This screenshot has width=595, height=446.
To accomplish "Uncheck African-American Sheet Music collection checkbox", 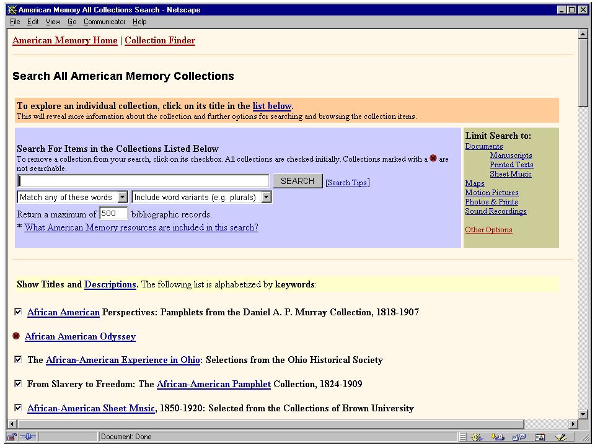I will (x=18, y=408).
